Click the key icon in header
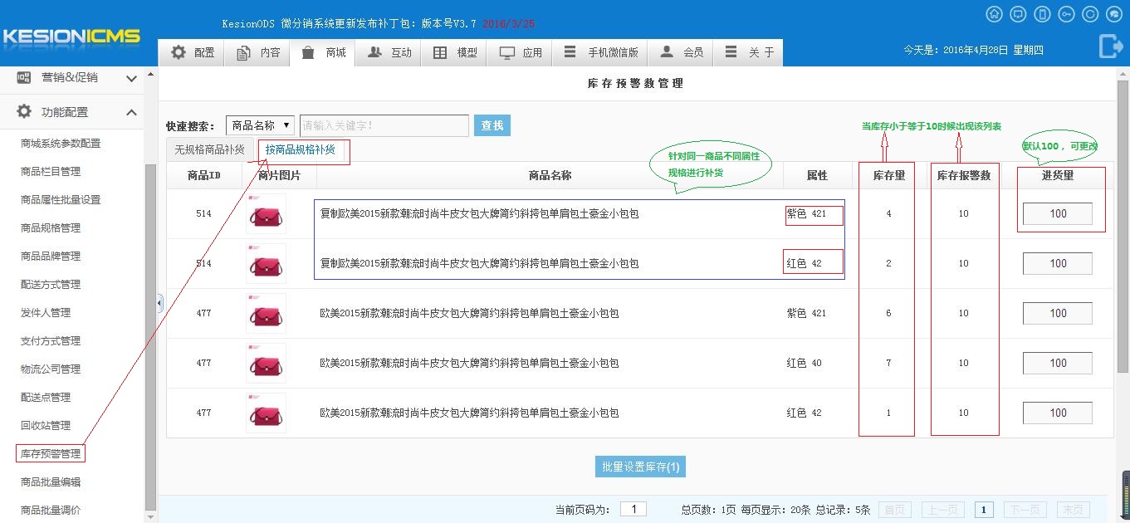 pos(1066,14)
